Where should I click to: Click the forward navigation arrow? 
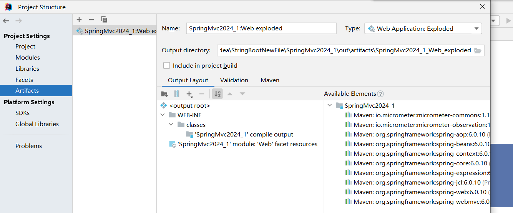(18, 21)
